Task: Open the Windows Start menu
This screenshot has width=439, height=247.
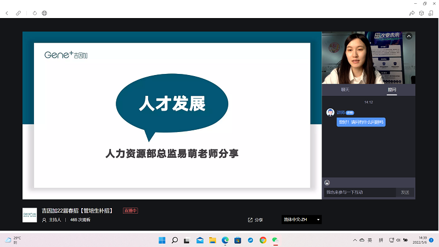Action: point(162,240)
